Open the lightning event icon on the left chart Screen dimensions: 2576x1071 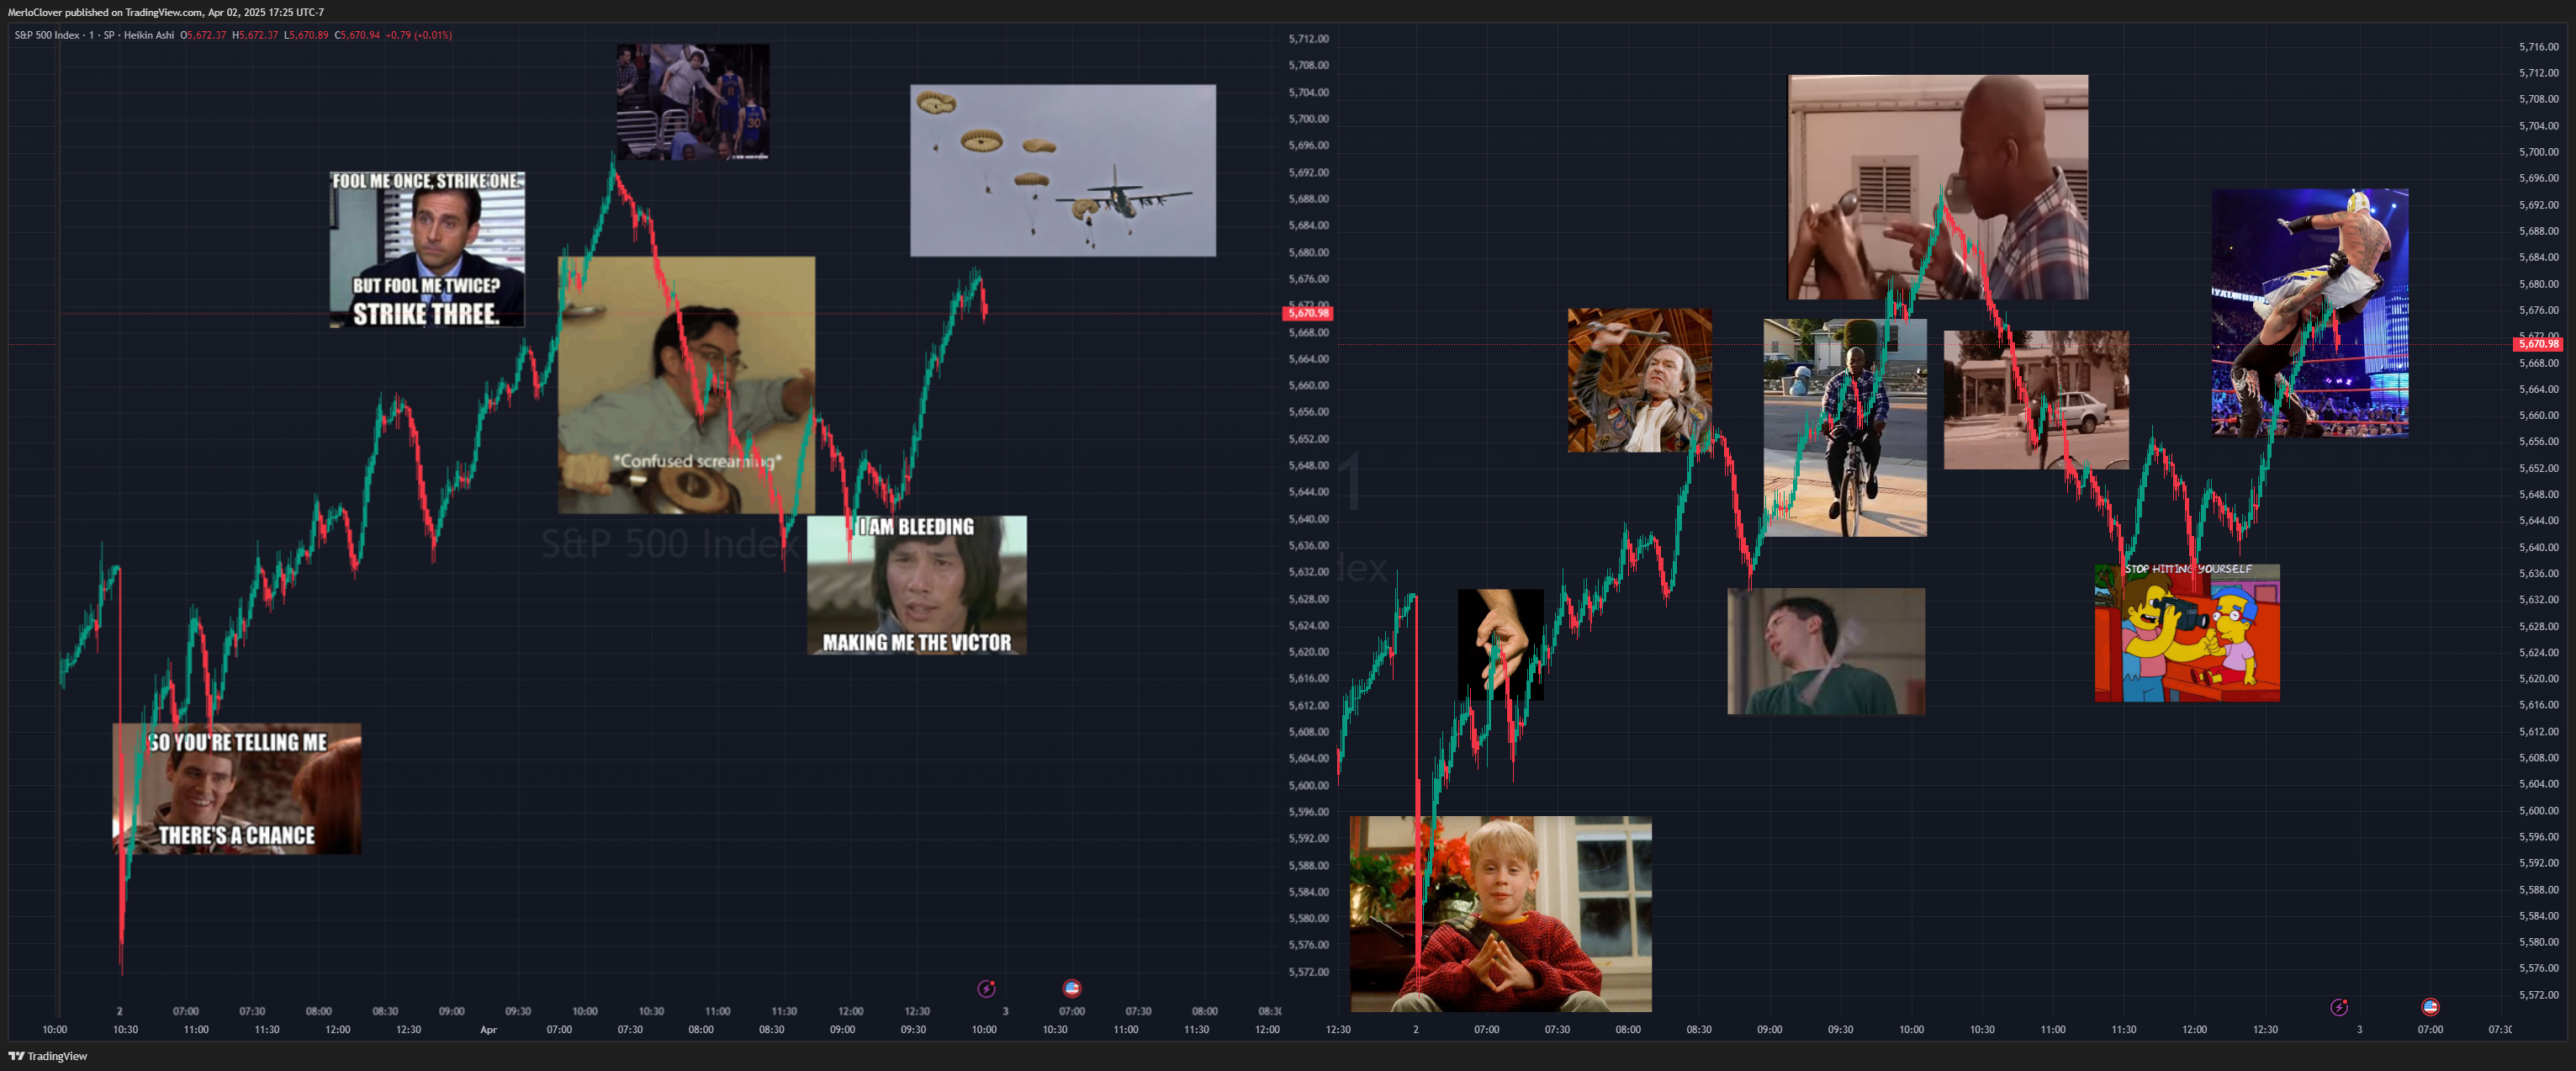click(986, 988)
